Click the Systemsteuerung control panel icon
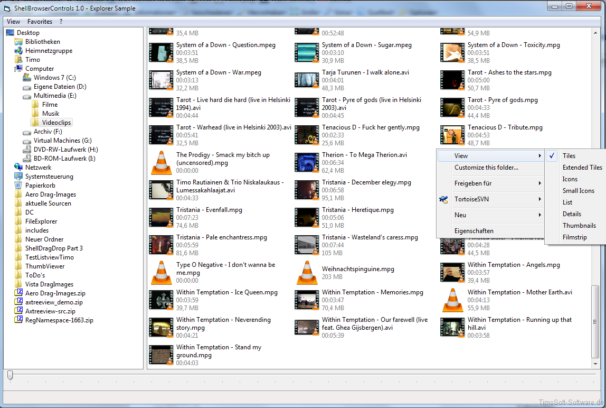Viewport: 606px width, 408px height. (x=18, y=176)
